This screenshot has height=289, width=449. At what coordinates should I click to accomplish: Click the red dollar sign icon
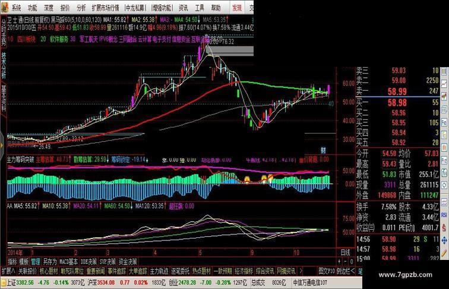pyautogui.click(x=444, y=227)
